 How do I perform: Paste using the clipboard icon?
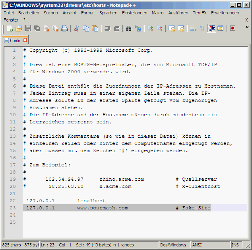pyautogui.click(x=95, y=29)
